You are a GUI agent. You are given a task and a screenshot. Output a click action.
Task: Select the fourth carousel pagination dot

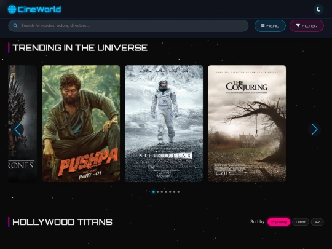(x=166, y=192)
